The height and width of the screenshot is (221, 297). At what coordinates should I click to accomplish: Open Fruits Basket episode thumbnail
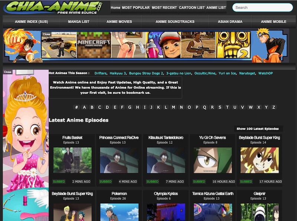[72, 160]
